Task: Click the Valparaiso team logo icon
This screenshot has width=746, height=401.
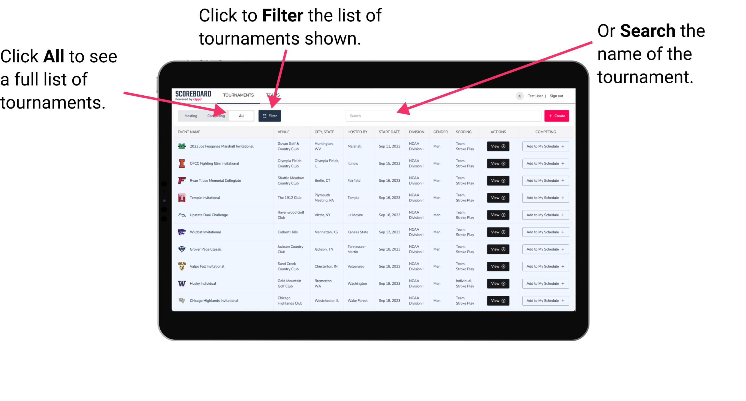Action: pyautogui.click(x=182, y=266)
